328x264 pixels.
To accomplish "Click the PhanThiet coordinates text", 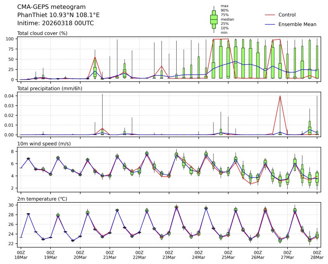I will pos(59,15).
